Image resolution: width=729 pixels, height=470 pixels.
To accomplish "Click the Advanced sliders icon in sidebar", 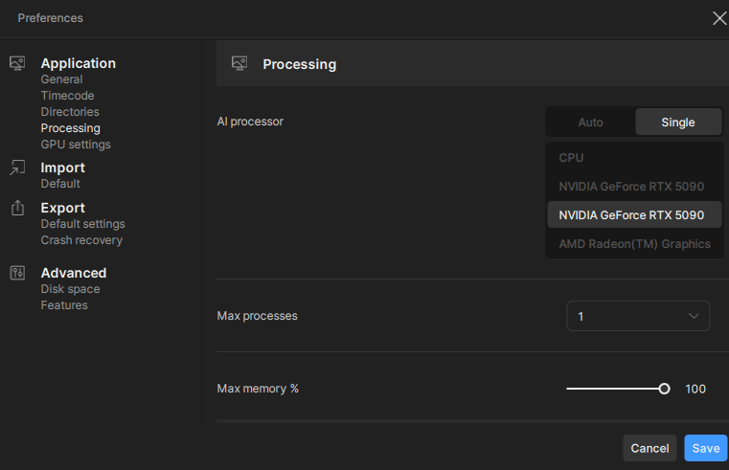I will (x=17, y=273).
